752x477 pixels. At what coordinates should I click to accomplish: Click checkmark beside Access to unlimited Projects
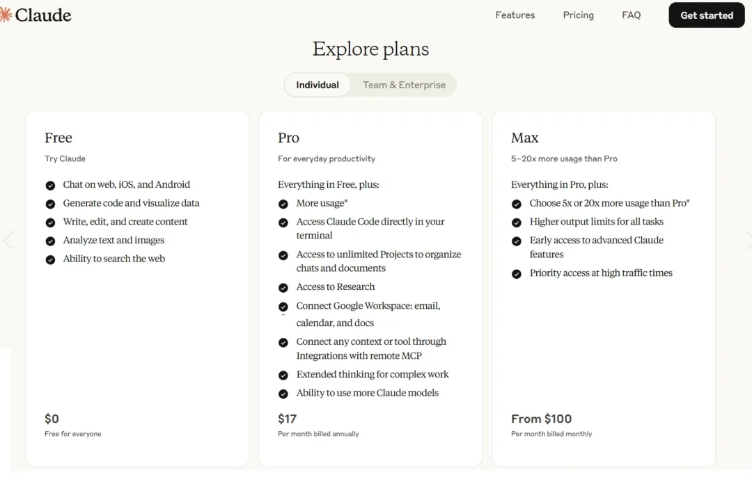pyautogui.click(x=283, y=255)
